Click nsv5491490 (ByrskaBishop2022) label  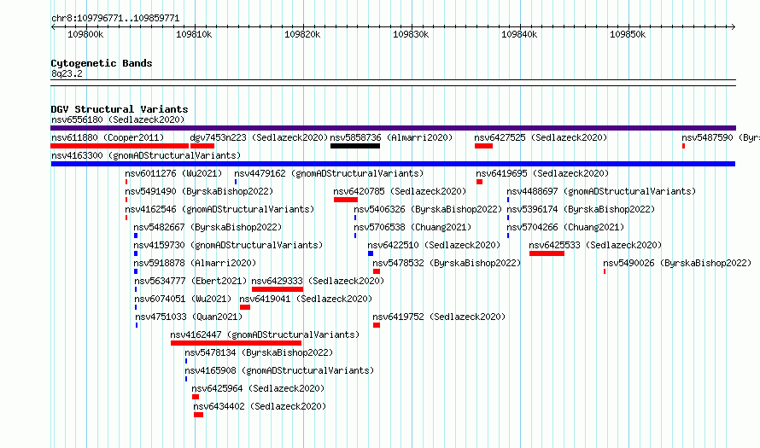pos(199,191)
